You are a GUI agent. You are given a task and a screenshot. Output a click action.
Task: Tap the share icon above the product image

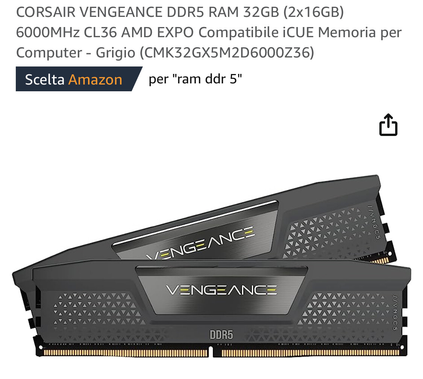(x=388, y=125)
